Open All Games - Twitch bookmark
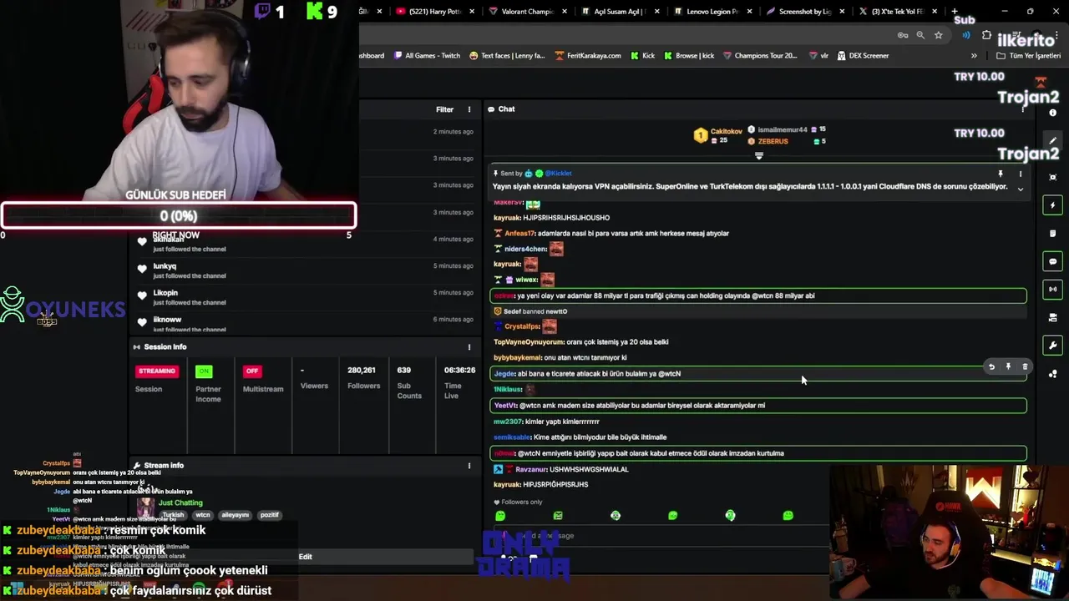Image resolution: width=1069 pixels, height=601 pixels. tap(426, 56)
